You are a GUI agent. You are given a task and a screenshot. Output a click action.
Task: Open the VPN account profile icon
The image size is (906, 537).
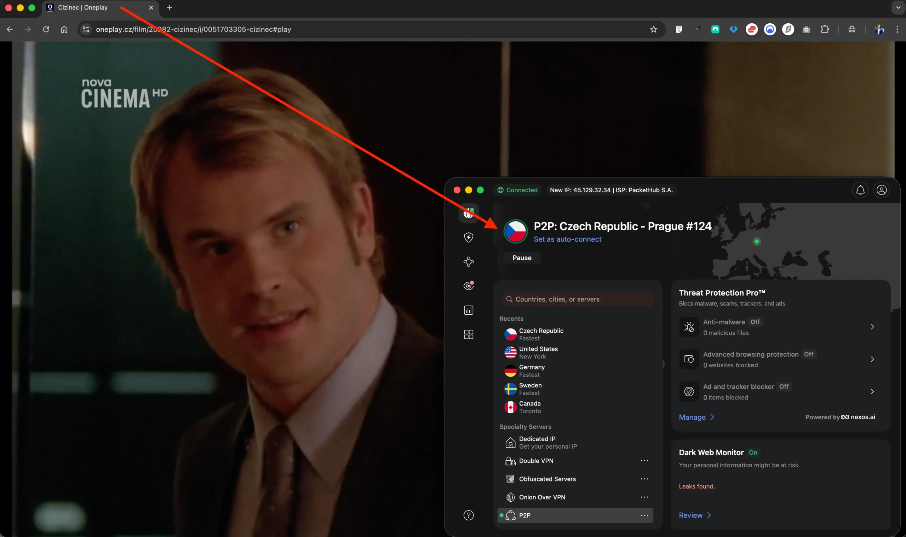coord(882,190)
